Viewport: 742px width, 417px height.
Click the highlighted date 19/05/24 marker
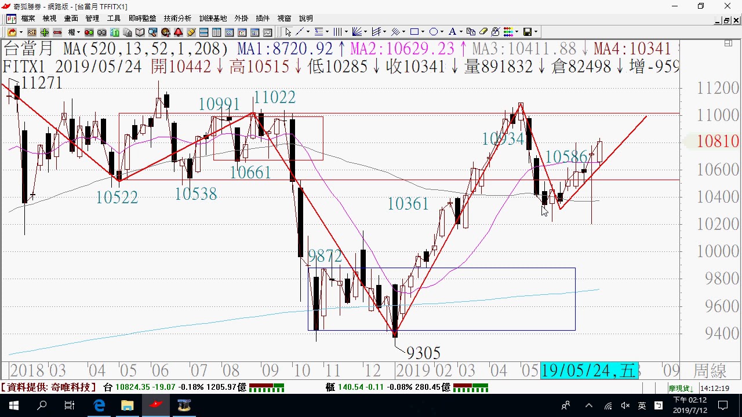[589, 371]
